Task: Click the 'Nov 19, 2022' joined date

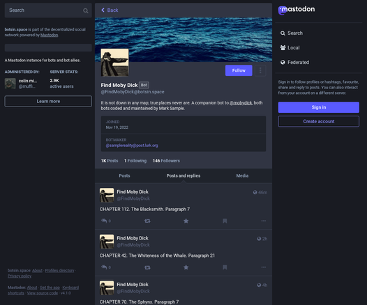Action: [117, 127]
